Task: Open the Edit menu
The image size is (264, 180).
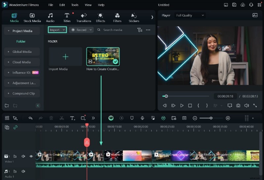Action: tap(62, 5)
